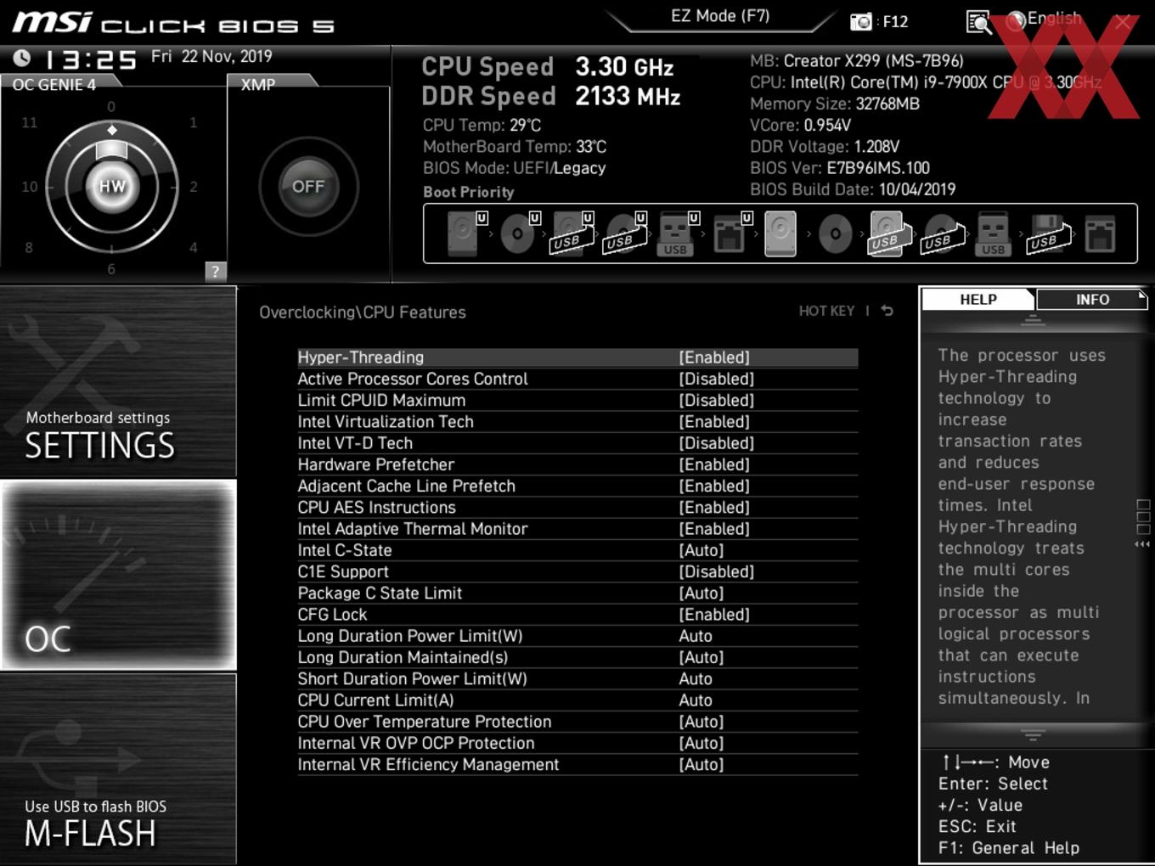Image resolution: width=1155 pixels, height=866 pixels.
Task: Switch to the HELP tab
Action: 978,300
